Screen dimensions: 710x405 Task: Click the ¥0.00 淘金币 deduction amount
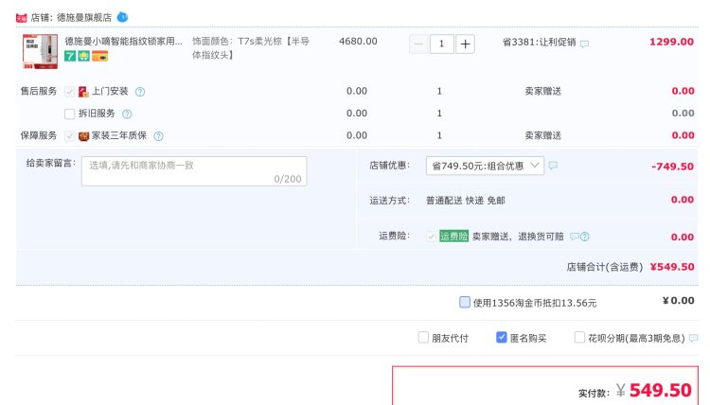pyautogui.click(x=679, y=301)
